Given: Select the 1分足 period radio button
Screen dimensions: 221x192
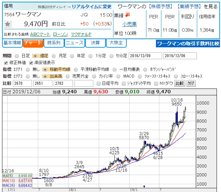Looking at the screenshot, I should tap(90, 56).
